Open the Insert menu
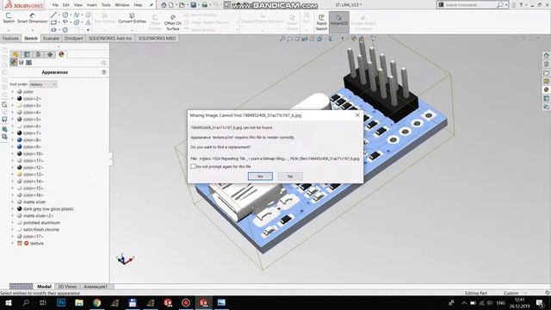Screen dimensions: 551x310 coord(92,5)
